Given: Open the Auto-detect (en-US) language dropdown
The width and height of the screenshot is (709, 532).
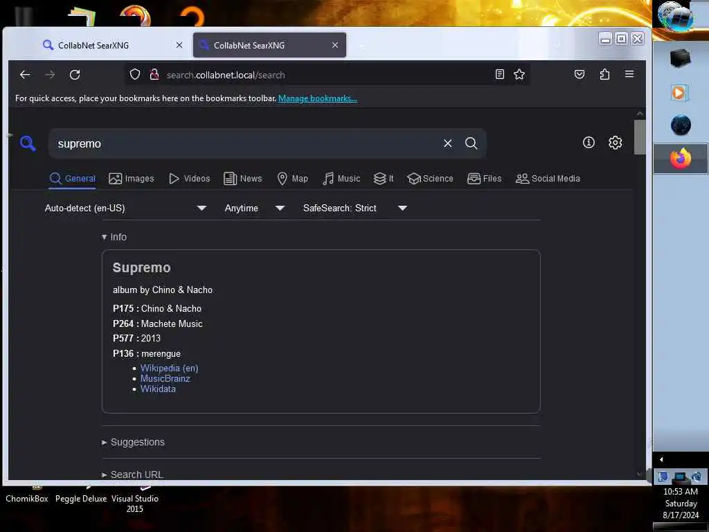Looking at the screenshot, I should pos(126,208).
